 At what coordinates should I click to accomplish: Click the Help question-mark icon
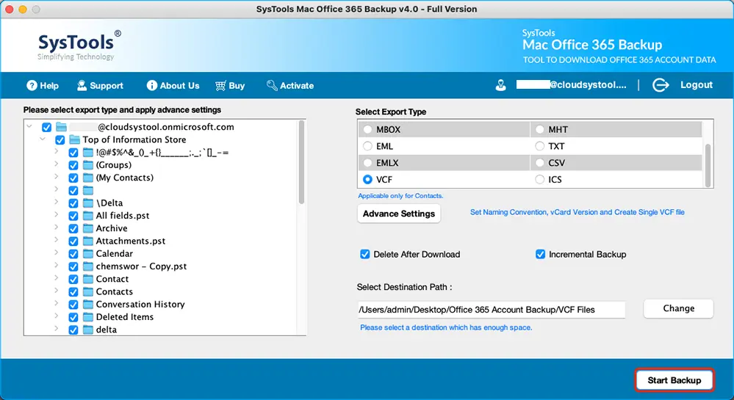pyautogui.click(x=32, y=85)
